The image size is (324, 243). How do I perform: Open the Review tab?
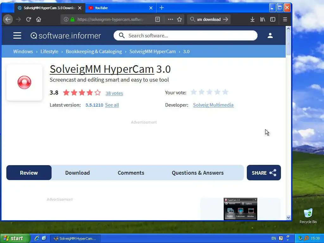(29, 173)
